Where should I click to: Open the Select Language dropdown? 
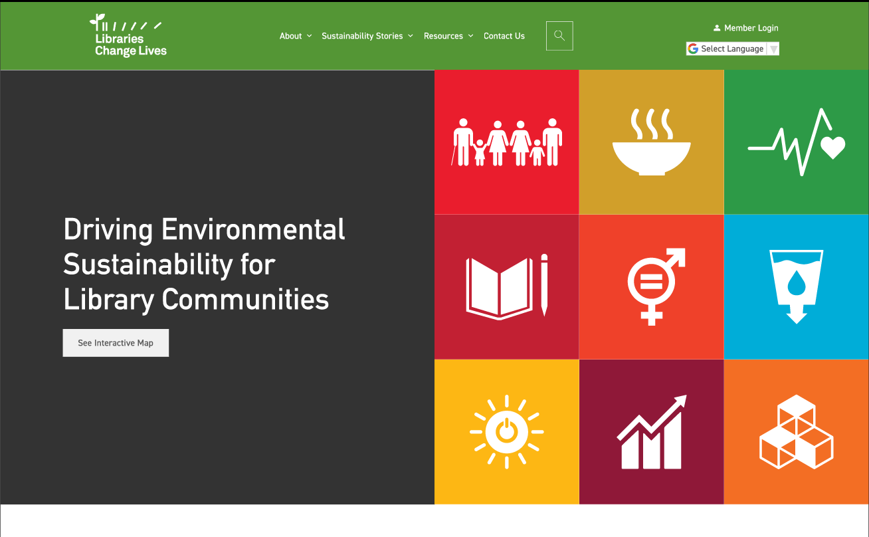pos(732,49)
